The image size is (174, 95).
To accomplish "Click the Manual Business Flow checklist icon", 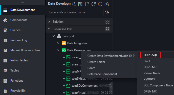I will pos(5,51).
